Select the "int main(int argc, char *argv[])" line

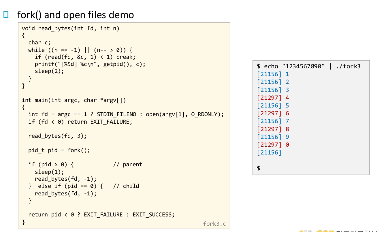pos(74,100)
